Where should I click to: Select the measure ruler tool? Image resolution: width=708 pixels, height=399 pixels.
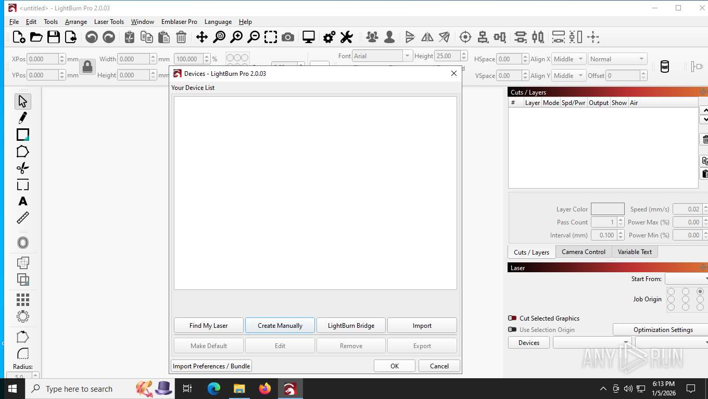click(23, 218)
